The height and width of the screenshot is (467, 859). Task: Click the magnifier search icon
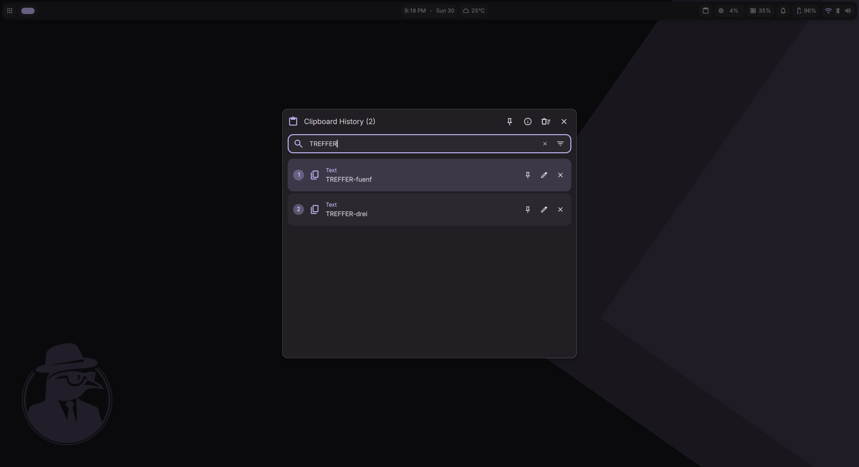tap(298, 144)
